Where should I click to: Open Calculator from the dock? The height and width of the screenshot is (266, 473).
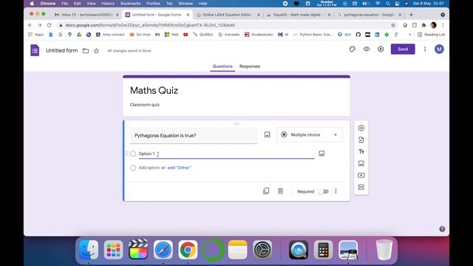coord(323,250)
